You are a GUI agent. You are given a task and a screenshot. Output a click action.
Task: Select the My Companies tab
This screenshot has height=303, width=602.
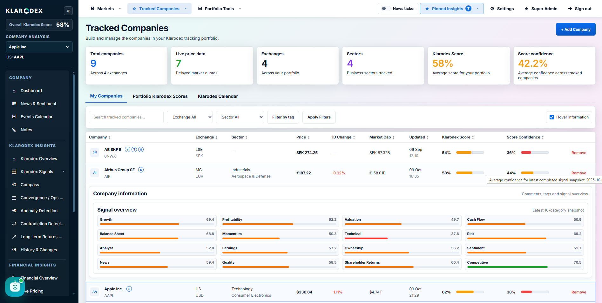click(x=106, y=96)
